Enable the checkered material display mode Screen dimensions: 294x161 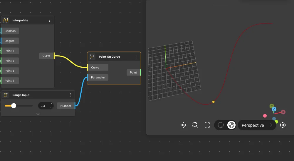[x=231, y=125]
